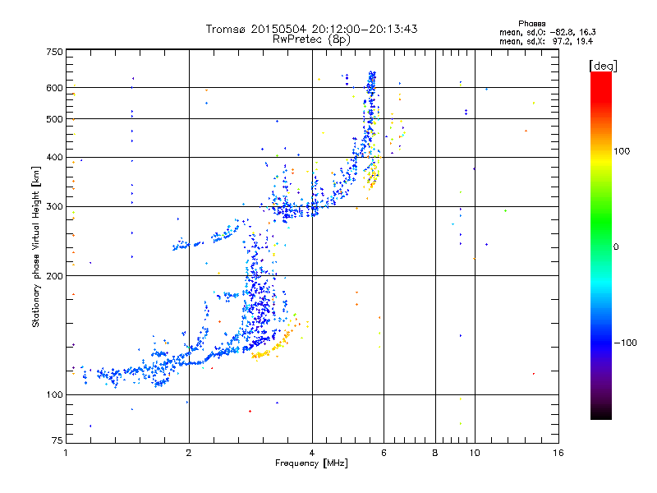Click the '1' x-axis tick label
Image resolution: width=657 pixels, height=493 pixels.
pos(66,453)
